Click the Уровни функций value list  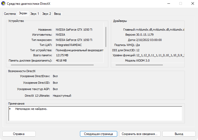click(160, 55)
